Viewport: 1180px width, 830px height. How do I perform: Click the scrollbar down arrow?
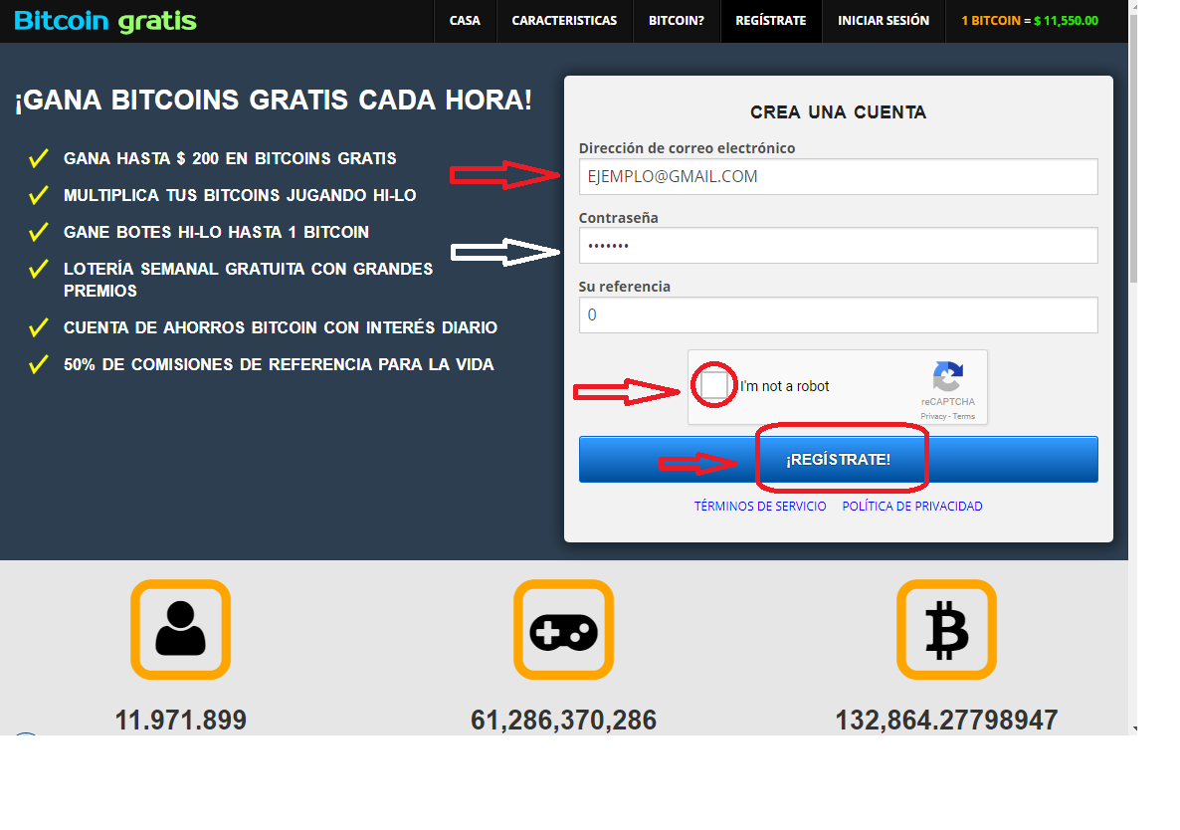(x=1133, y=729)
